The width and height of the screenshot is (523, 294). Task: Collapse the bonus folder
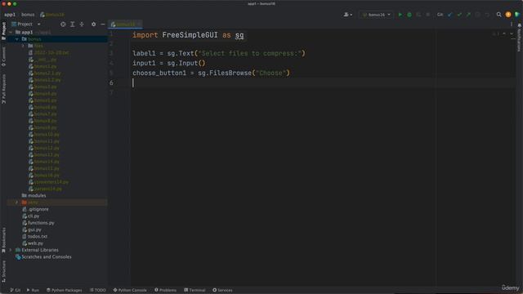pos(17,39)
